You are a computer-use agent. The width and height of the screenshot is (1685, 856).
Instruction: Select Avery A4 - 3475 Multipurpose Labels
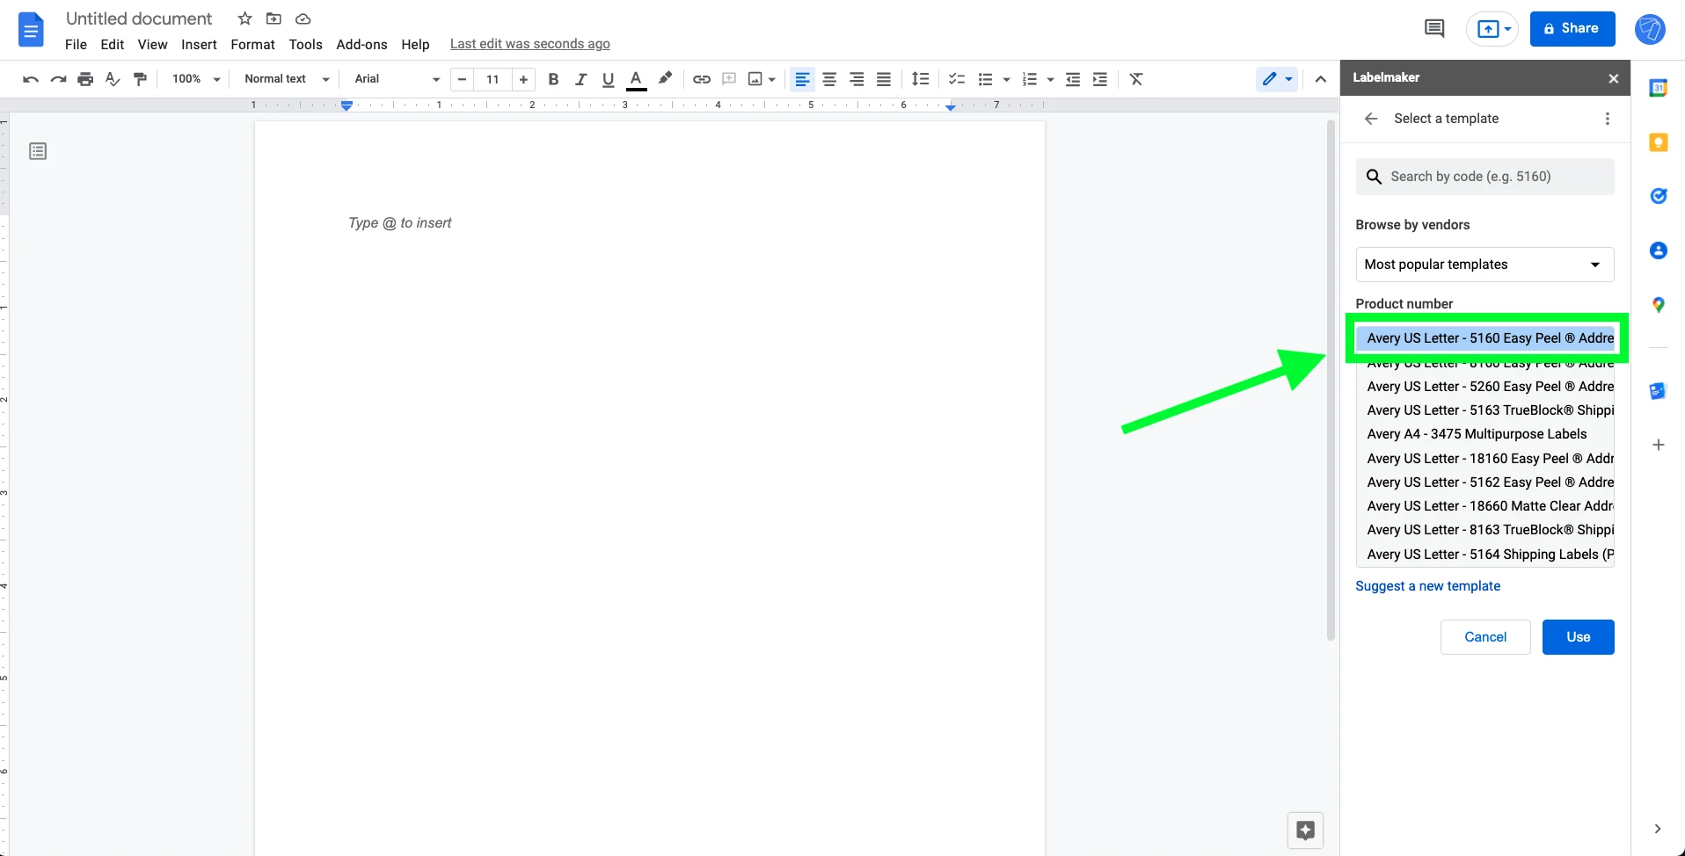click(1486, 434)
